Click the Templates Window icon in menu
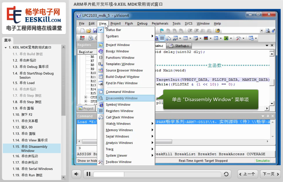 101,64
